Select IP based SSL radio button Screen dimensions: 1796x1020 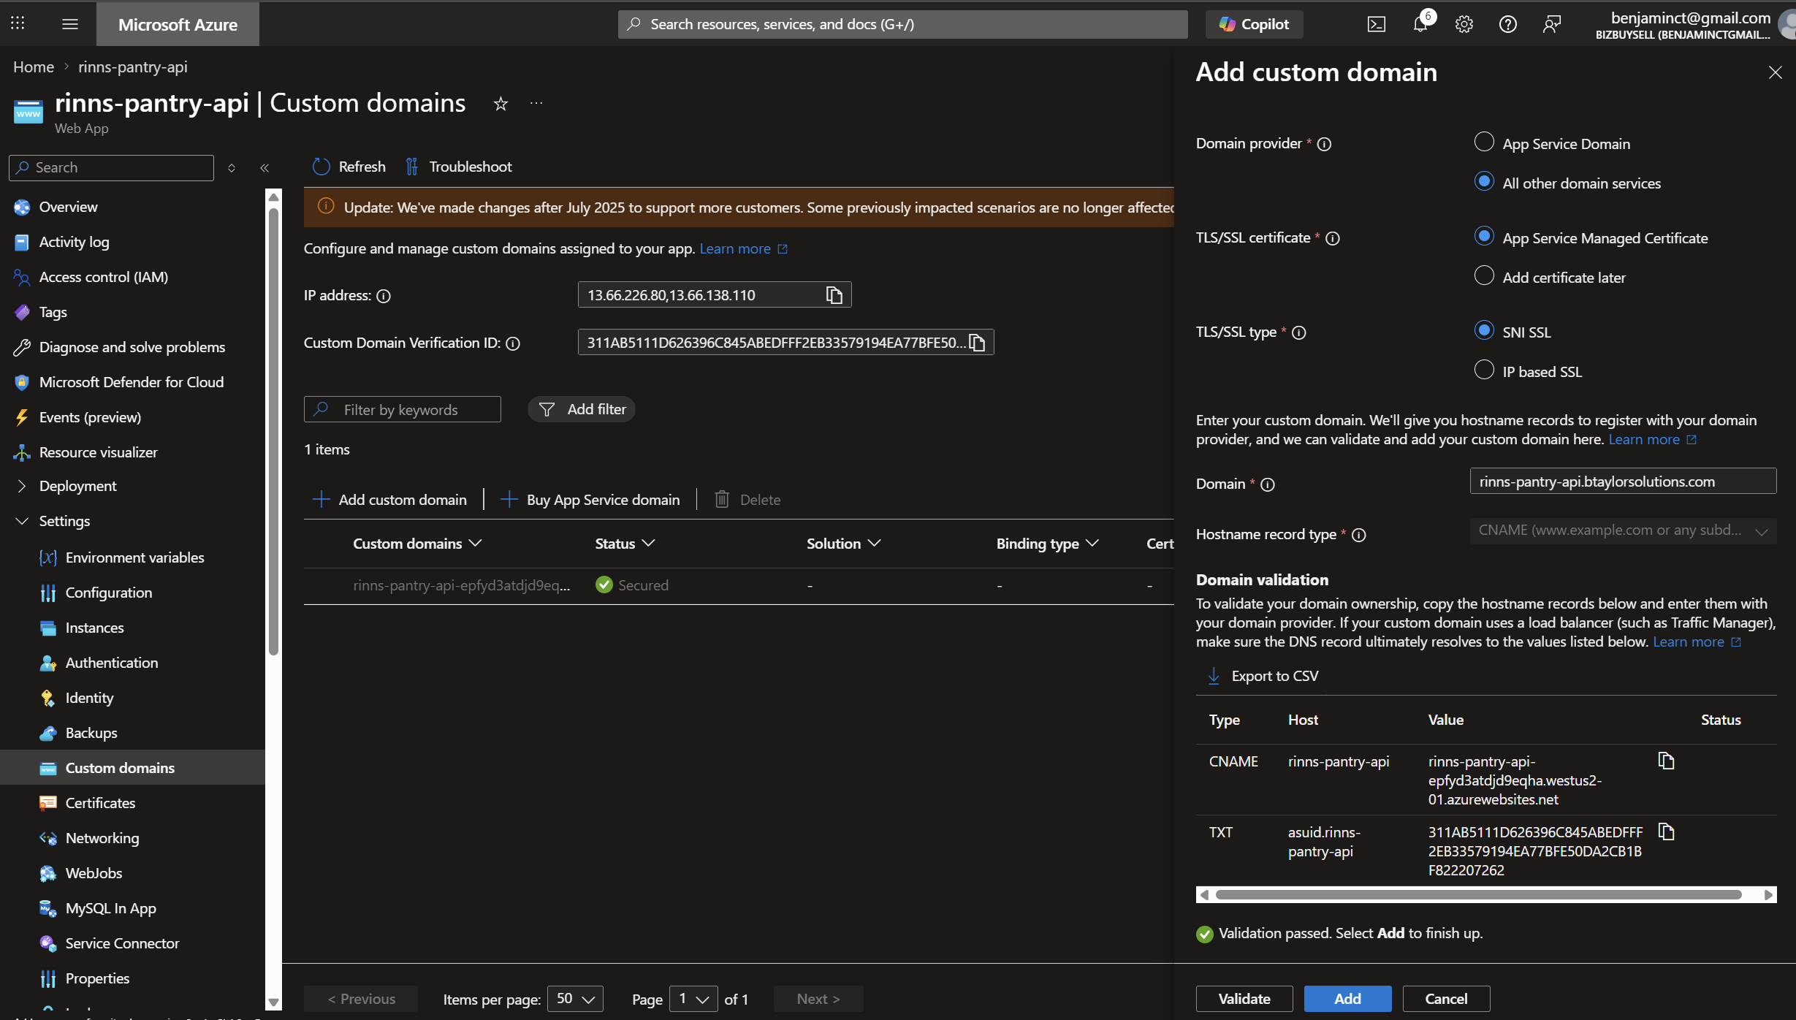pos(1483,370)
